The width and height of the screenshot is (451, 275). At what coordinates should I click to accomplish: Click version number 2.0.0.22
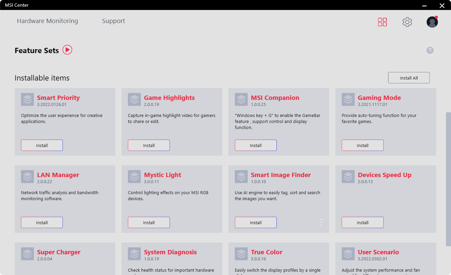(45, 182)
